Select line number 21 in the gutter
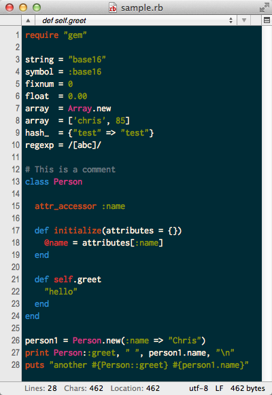The image size is (272, 395). (x=16, y=280)
